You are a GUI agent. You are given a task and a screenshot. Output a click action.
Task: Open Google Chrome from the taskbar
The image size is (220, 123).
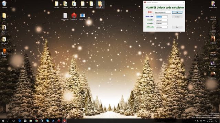(x=36, y=121)
